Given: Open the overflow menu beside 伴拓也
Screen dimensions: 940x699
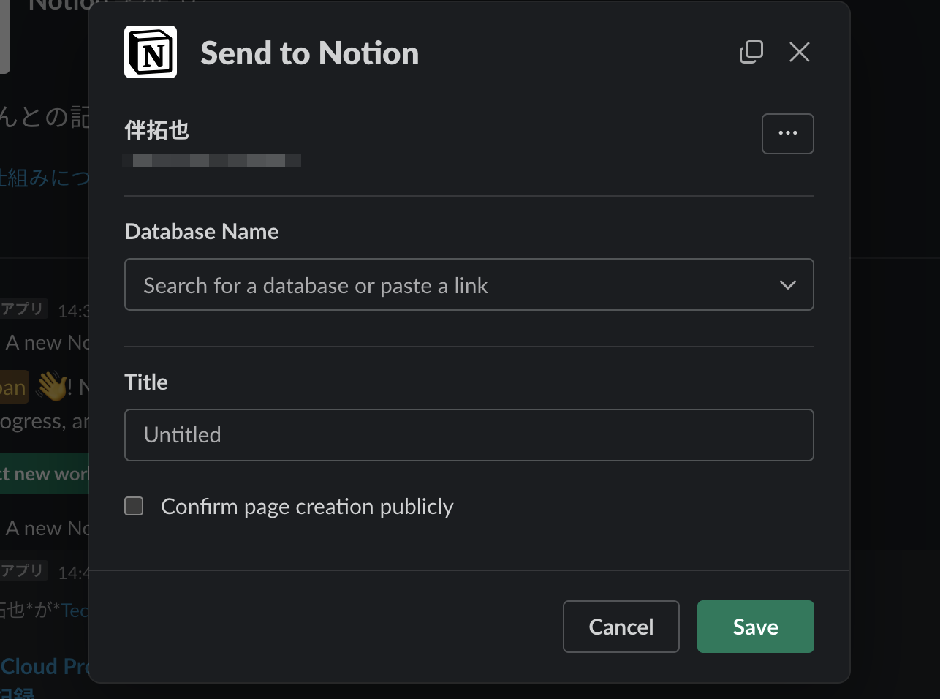Looking at the screenshot, I should tap(787, 133).
